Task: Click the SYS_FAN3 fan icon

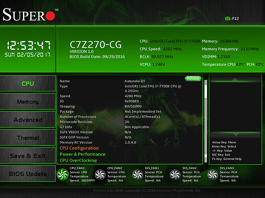Action: [x=213, y=175]
